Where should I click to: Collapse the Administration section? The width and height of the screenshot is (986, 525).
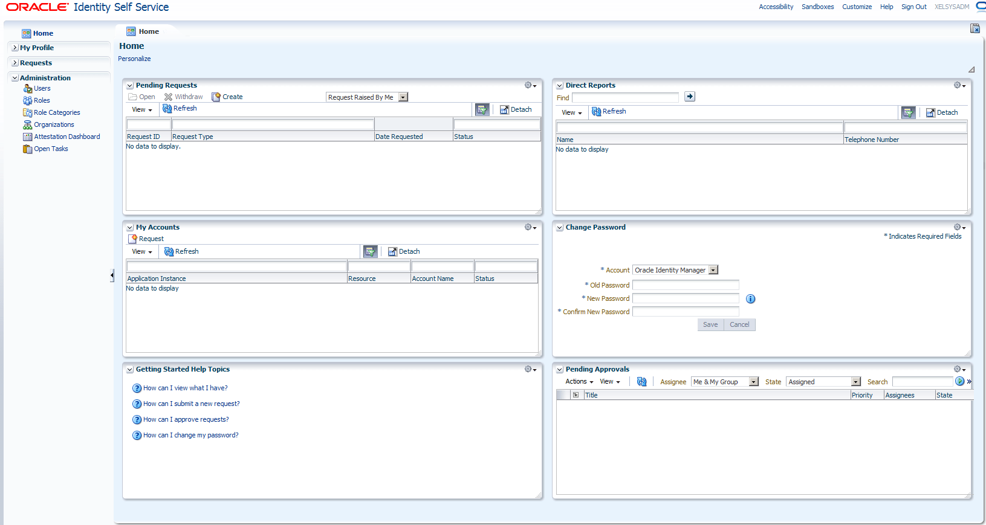tap(15, 78)
